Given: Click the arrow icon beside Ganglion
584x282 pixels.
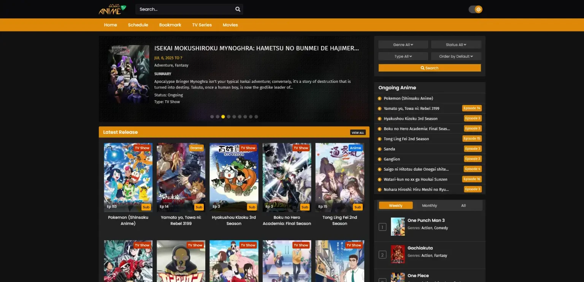Looking at the screenshot, I should click(x=379, y=159).
